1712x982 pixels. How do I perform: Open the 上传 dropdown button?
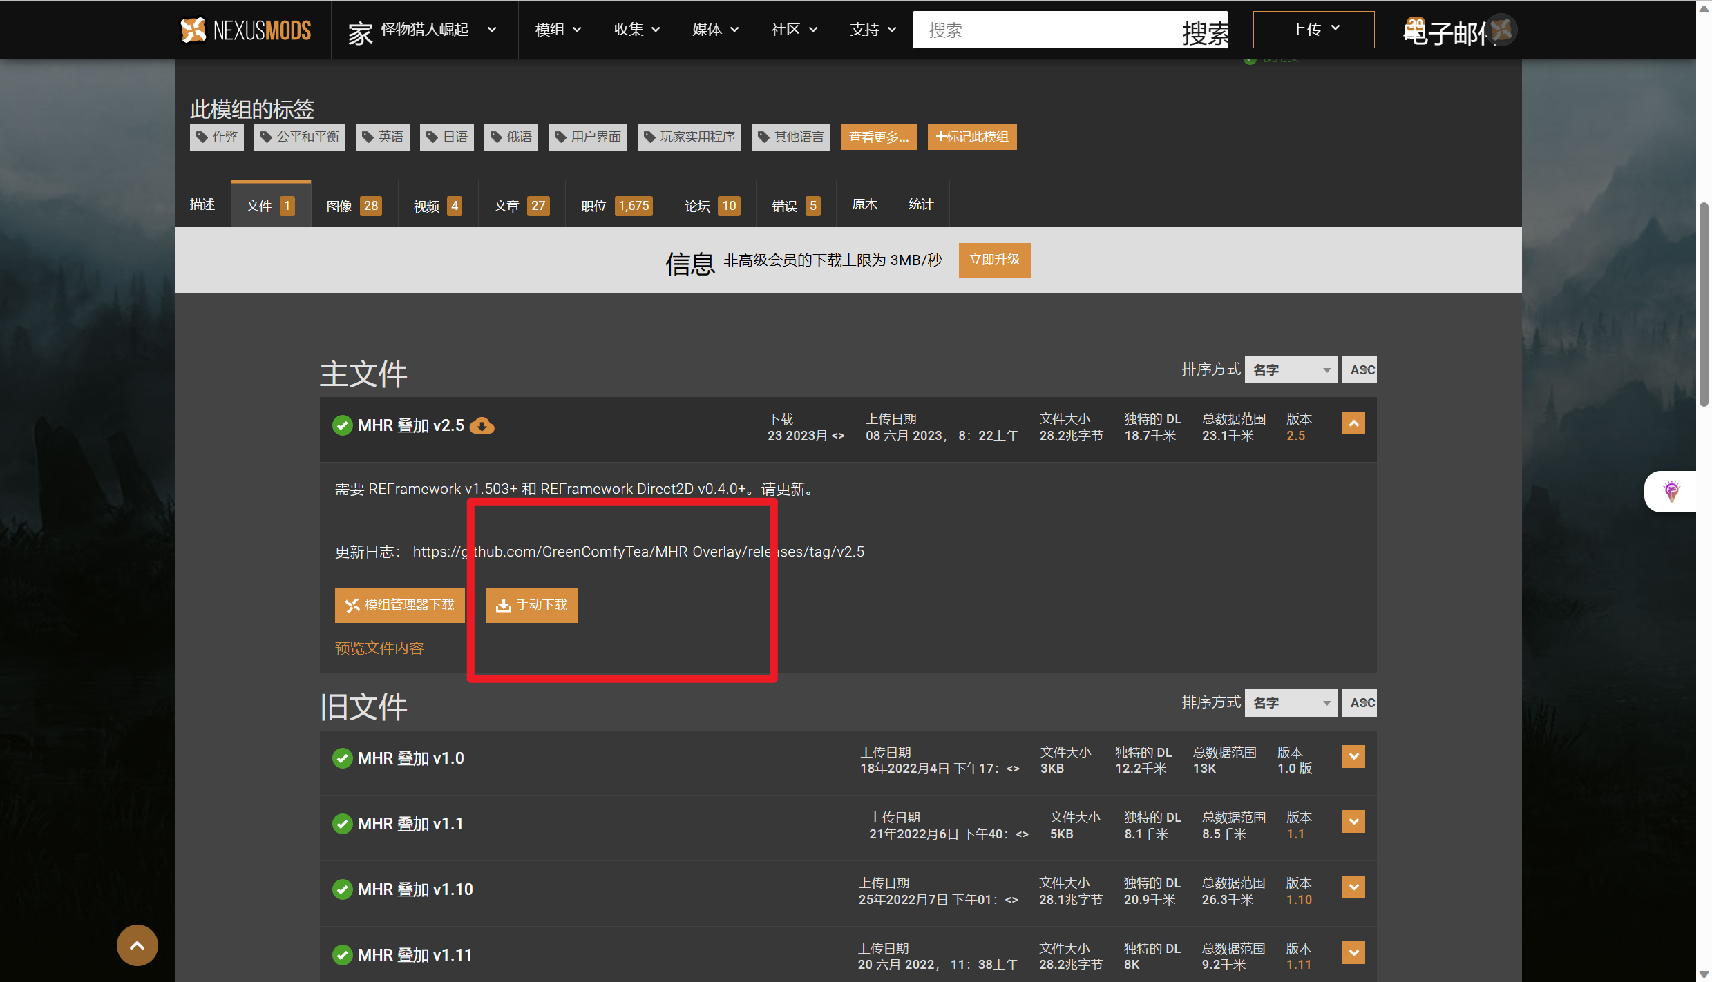(1313, 30)
